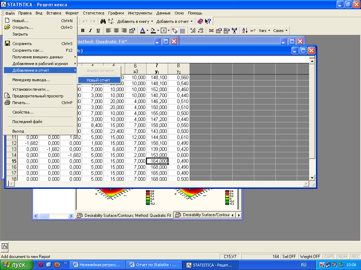Launch Opera browser from quick launch
Screen dimensions: 361x270
click(x=41, y=265)
